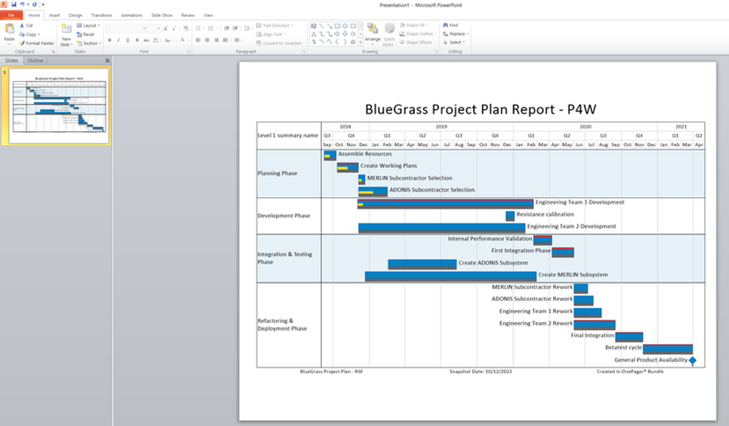Screen dimensions: 729x426
Task: Select the Rounded Rectangle shape
Action: coord(353,26)
